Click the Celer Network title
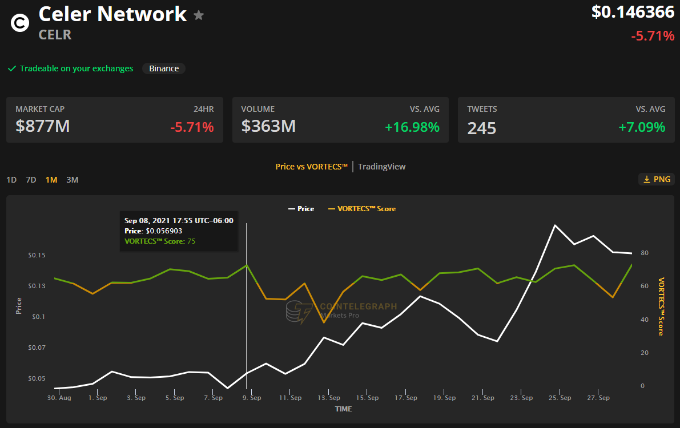 tap(112, 14)
